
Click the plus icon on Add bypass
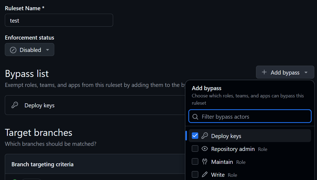[x=264, y=72]
